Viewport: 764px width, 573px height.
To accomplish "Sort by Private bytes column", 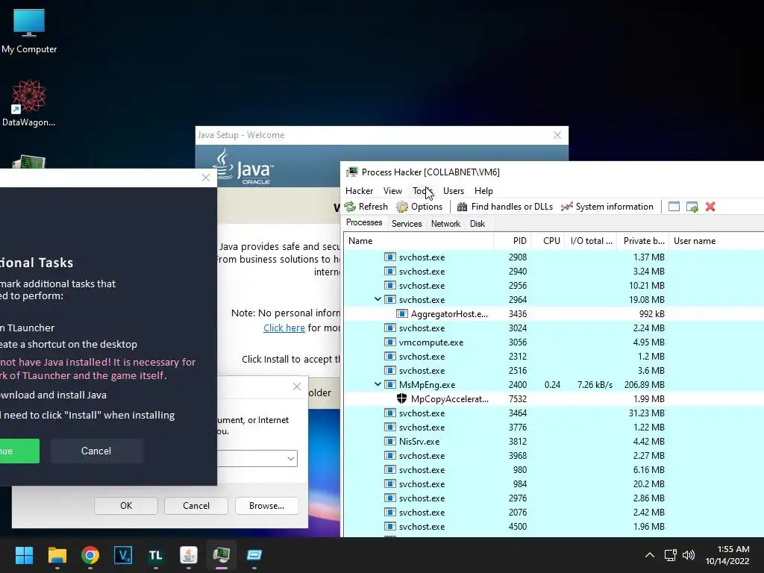I will click(642, 241).
